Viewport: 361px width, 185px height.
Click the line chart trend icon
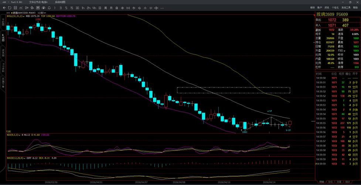[21, 8]
